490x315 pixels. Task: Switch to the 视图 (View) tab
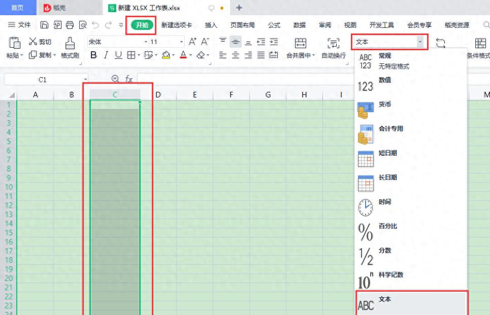tap(350, 25)
